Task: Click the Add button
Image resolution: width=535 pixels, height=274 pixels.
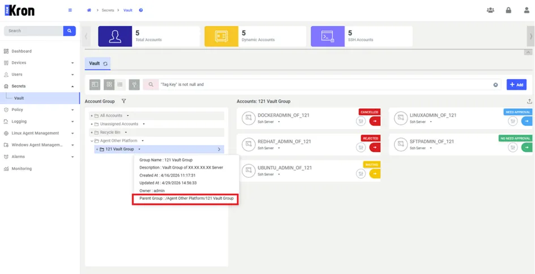Action: click(x=516, y=84)
